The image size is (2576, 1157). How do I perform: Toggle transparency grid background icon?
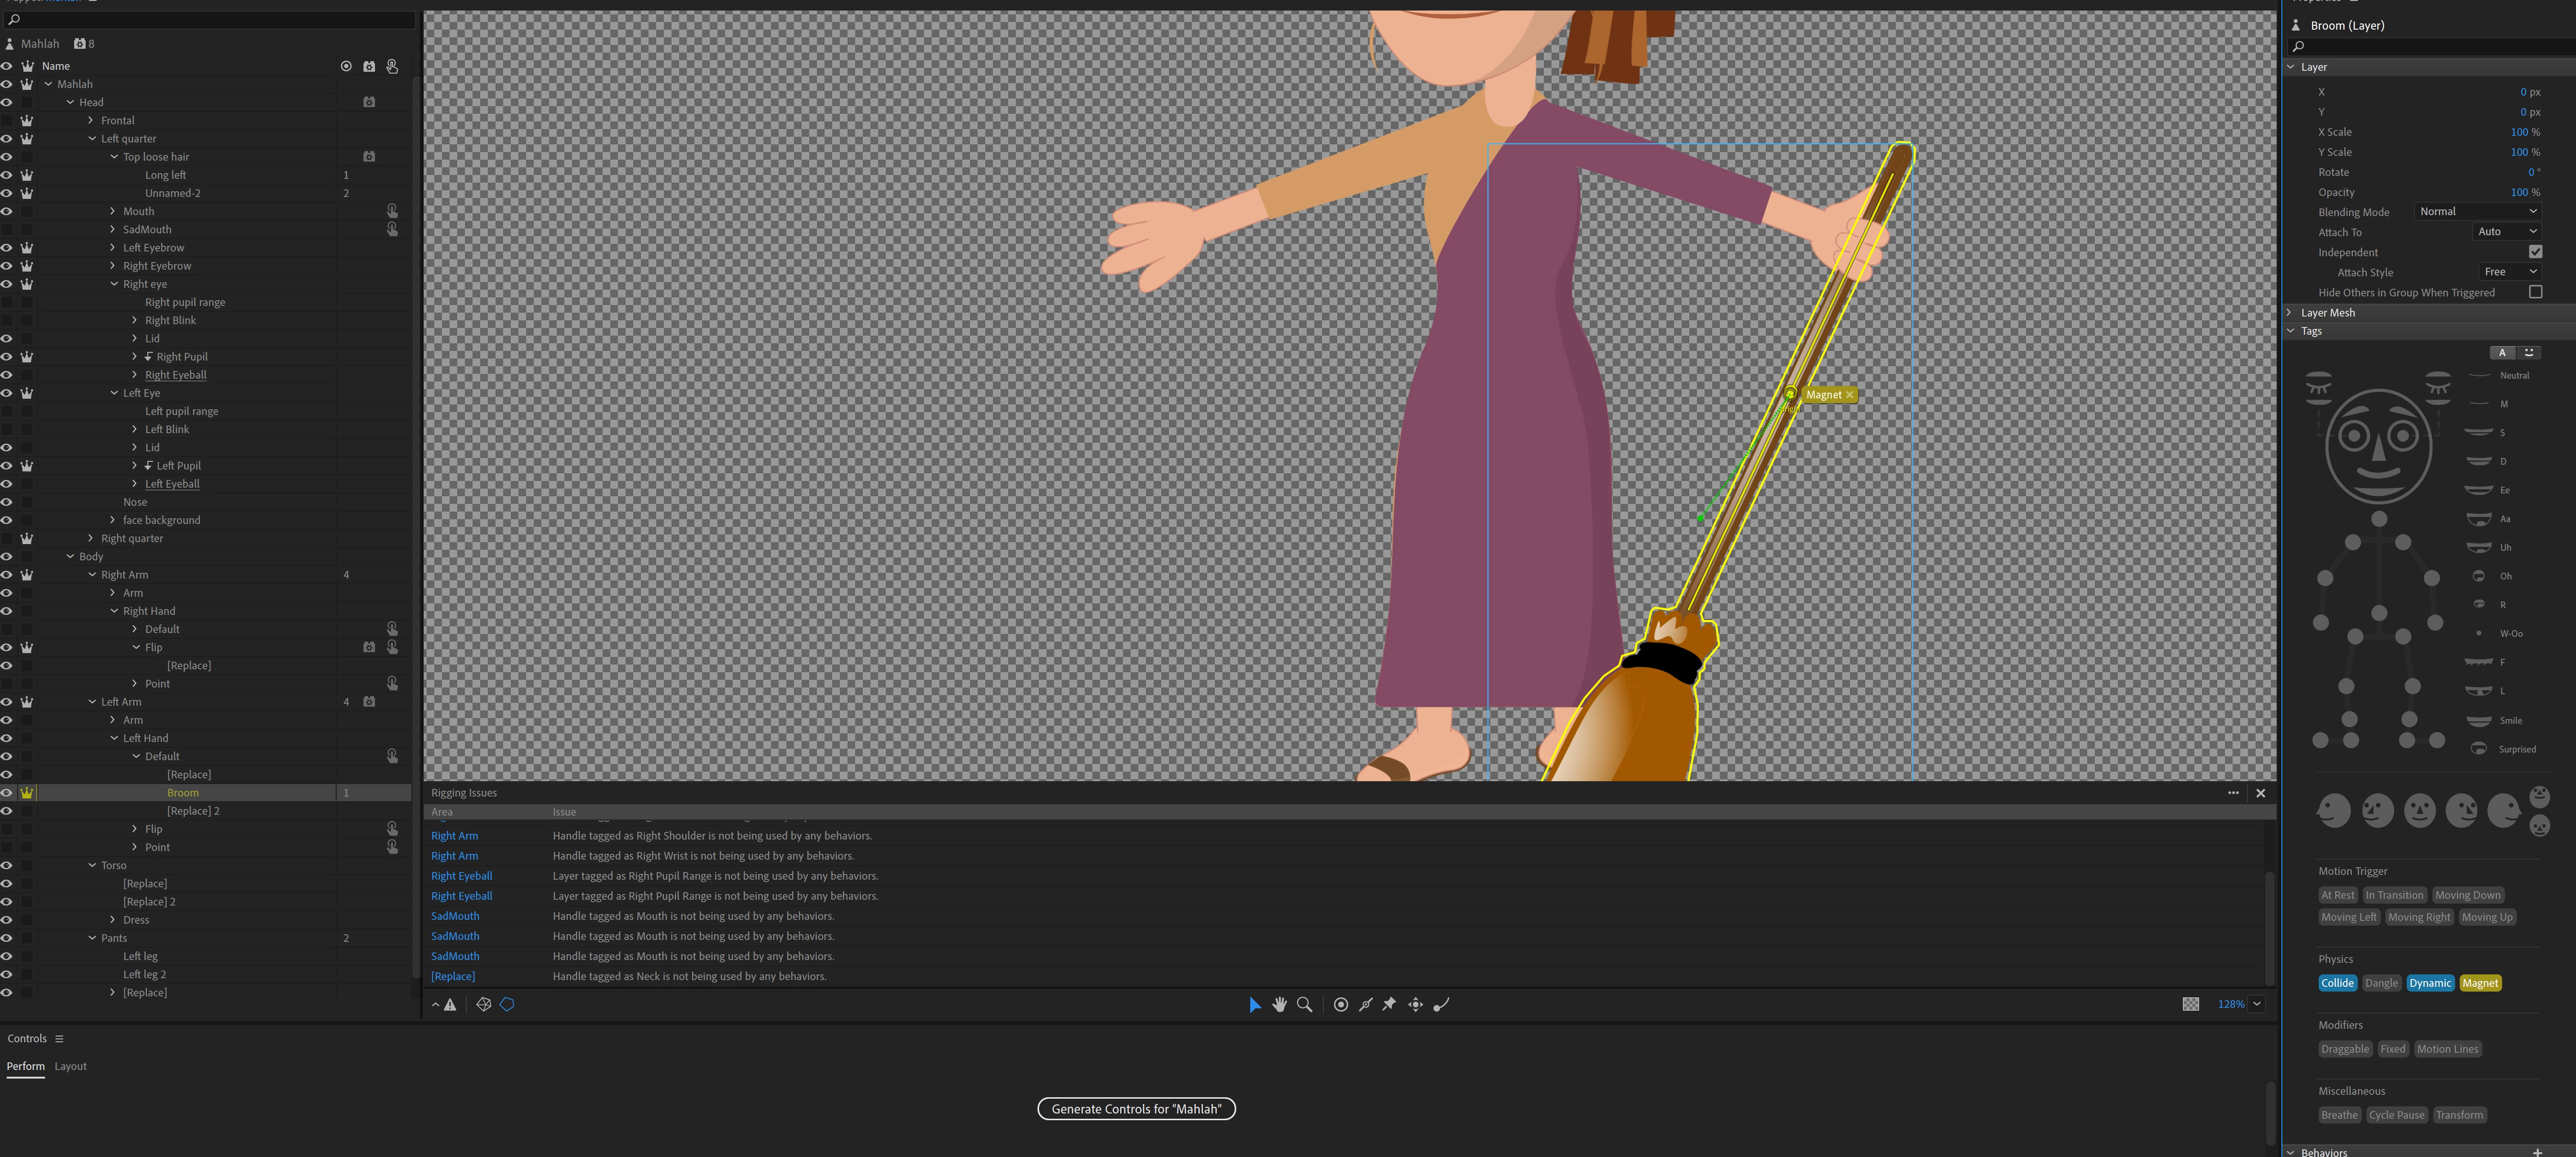point(2190,1004)
